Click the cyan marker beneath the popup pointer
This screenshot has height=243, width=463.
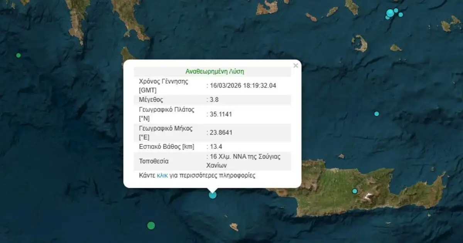213,195
